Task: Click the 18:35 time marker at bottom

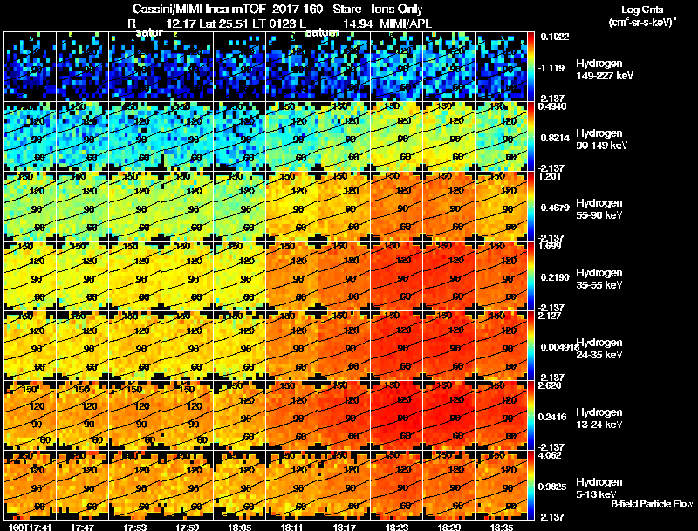Action: coord(501,527)
